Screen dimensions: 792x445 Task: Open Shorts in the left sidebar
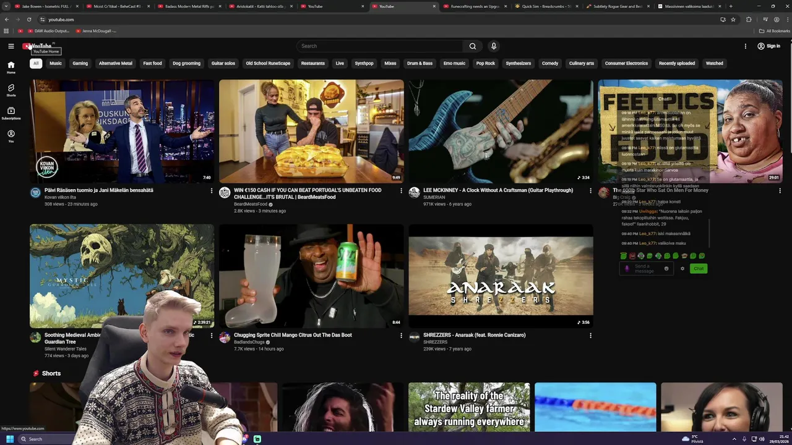(11, 90)
